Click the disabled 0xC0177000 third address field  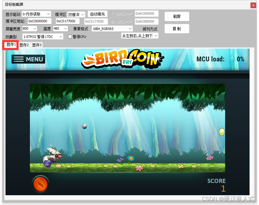coord(96,21)
